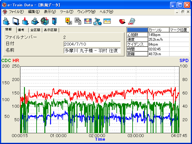The height and width of the screenshot is (144, 192).
Task: Click the open file toolbar icon
Action: [6, 21]
